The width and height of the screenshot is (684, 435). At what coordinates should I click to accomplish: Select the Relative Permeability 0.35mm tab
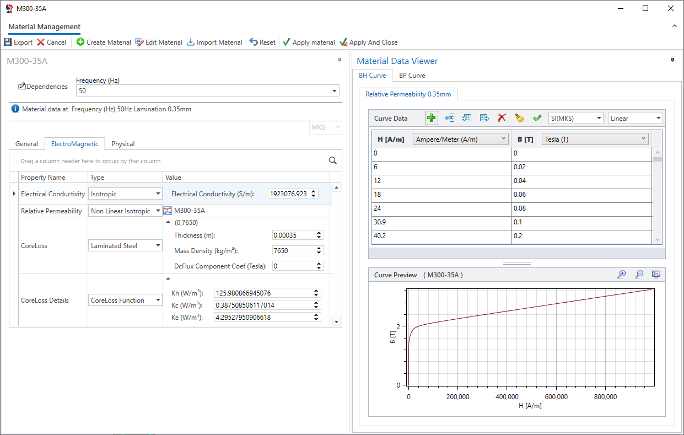coord(408,94)
